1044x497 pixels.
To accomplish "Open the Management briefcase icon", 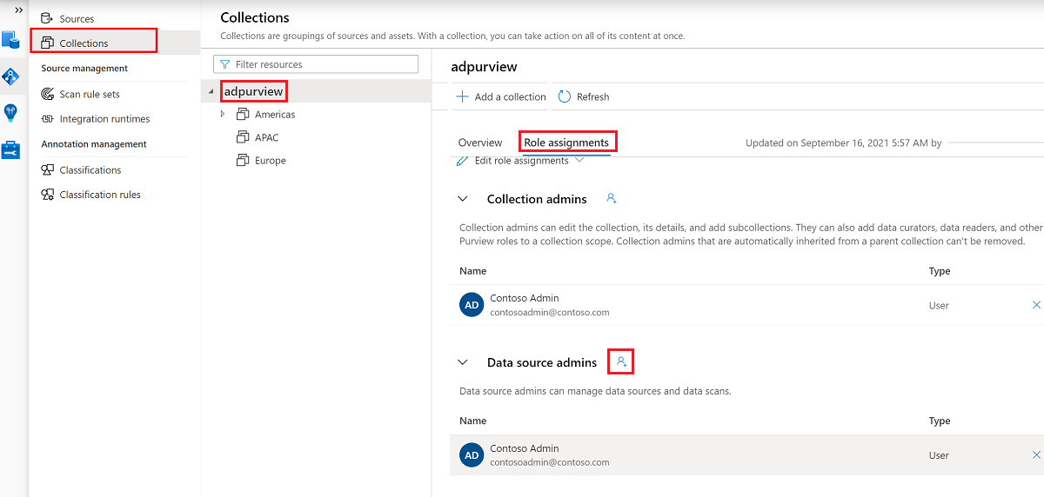I will 10,150.
